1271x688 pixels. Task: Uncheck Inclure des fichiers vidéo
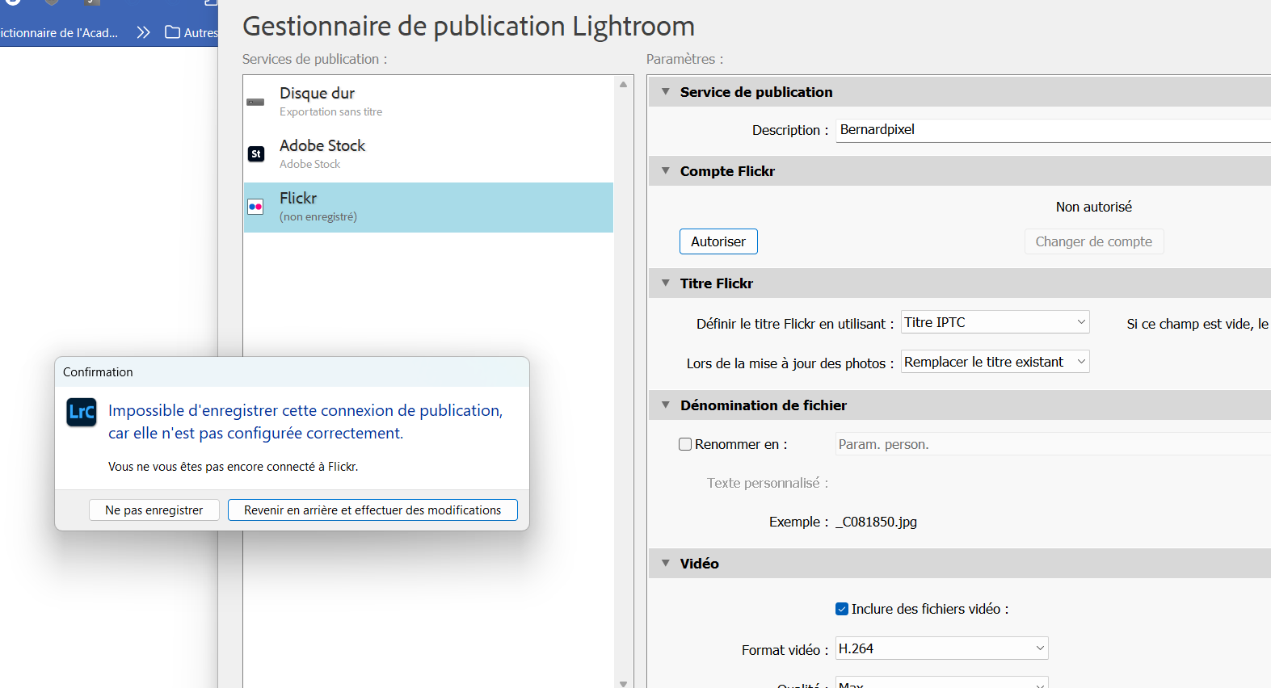(x=842, y=609)
